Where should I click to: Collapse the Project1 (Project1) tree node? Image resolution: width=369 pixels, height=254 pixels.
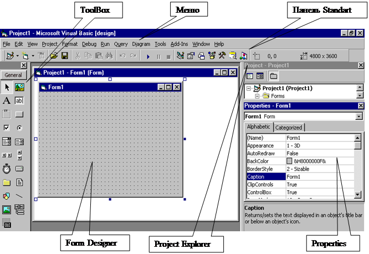click(249, 89)
